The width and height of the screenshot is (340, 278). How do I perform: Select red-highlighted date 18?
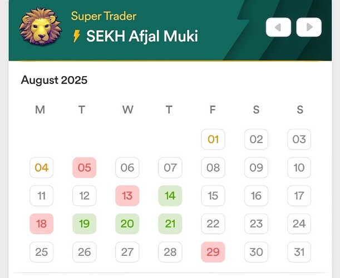pos(42,224)
